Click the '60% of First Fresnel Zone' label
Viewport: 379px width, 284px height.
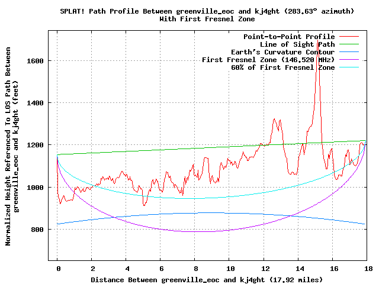[283, 67]
